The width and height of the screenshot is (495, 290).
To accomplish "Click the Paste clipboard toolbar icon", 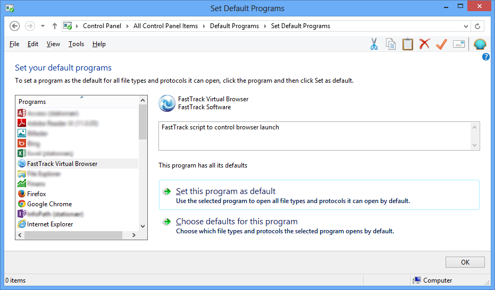I will [408, 44].
